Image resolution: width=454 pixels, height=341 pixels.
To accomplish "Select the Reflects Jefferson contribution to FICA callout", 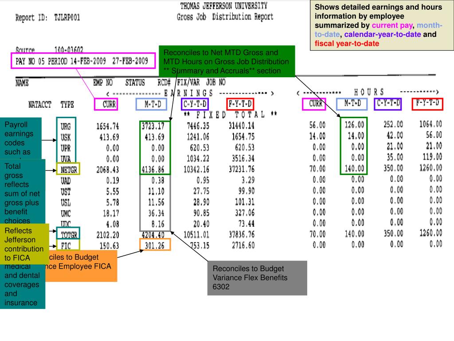I will pos(24,244).
